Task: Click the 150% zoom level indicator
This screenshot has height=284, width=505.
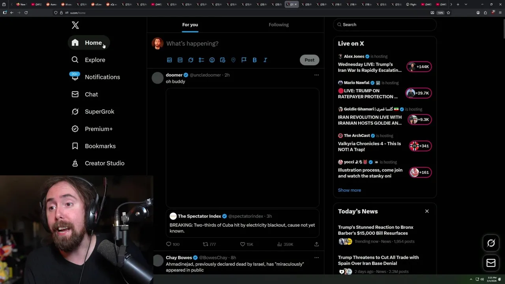Action: click(440, 13)
